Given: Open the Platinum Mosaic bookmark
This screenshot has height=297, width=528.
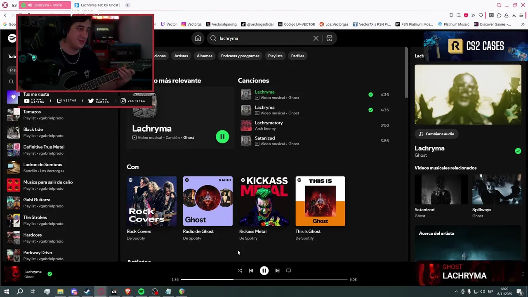Looking at the screenshot, I should (453, 24).
